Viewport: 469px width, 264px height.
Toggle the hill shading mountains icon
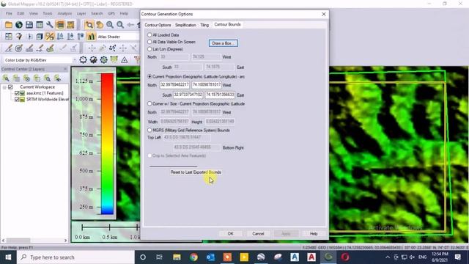[x=91, y=37]
